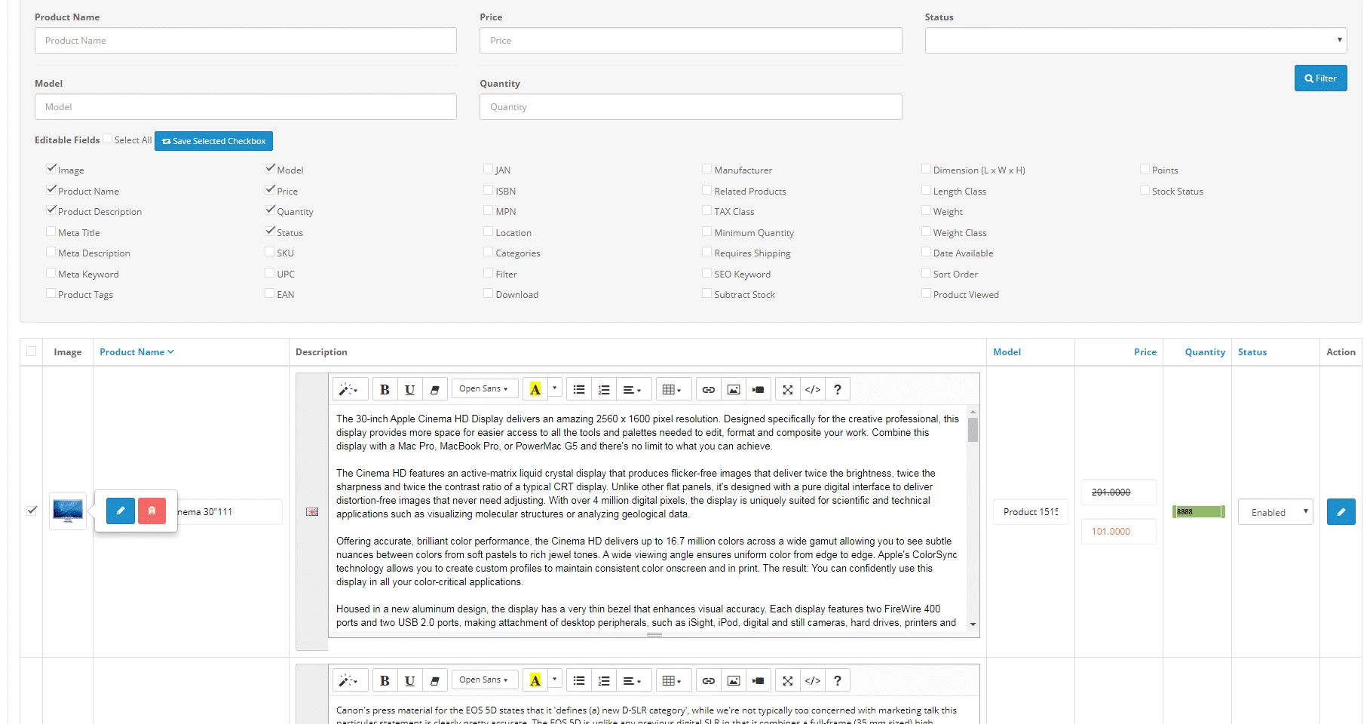
Task: Toggle fullscreen icon in second editor toolbar
Action: [788, 680]
